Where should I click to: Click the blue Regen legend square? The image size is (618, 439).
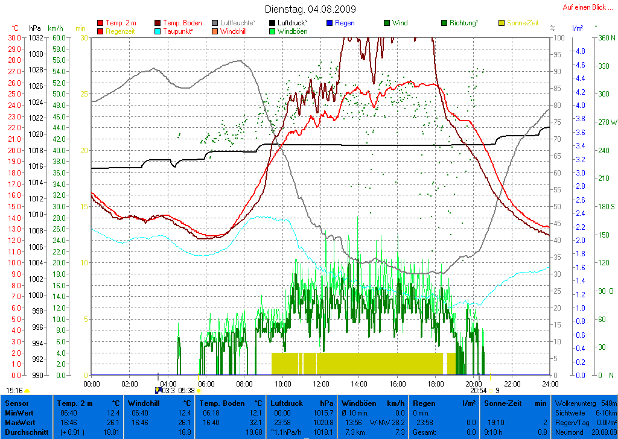330,23
